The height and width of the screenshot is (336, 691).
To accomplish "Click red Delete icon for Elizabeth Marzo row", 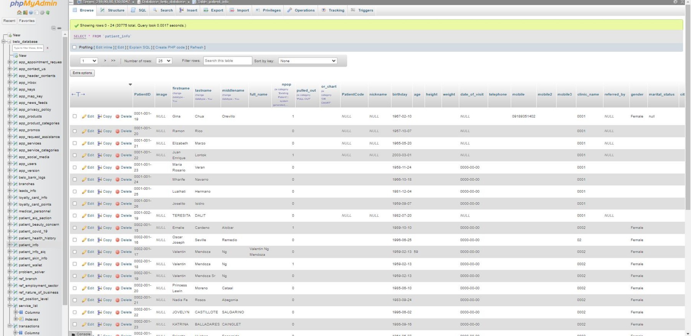I will (x=117, y=143).
